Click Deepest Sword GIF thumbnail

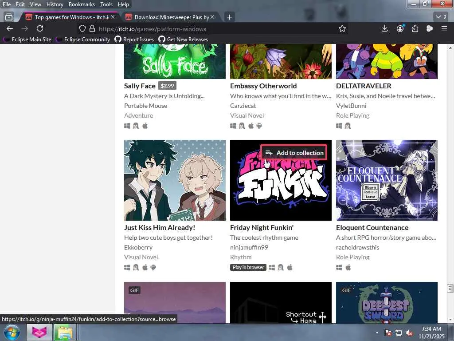387,302
